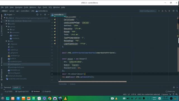Expand the api folder
Image resolution: width=179 pixels, height=101 pixels.
click(8, 29)
